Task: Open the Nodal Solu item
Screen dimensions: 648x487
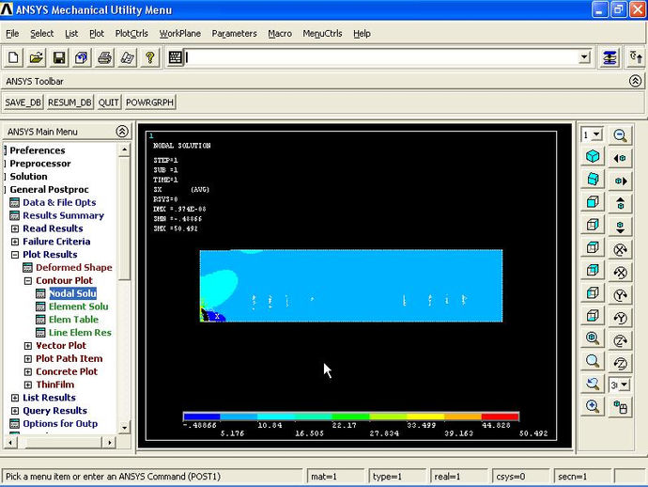Action: click(x=72, y=293)
